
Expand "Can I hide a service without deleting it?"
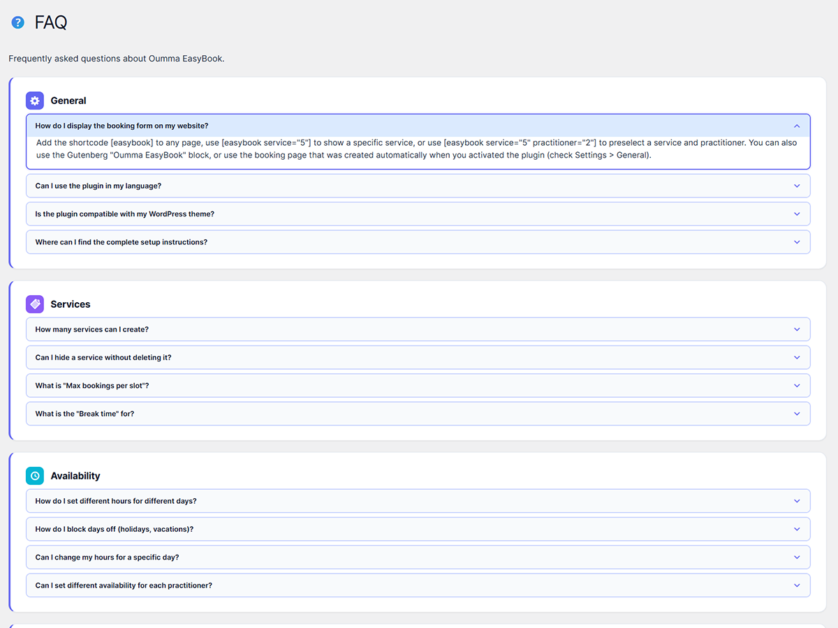click(103, 357)
